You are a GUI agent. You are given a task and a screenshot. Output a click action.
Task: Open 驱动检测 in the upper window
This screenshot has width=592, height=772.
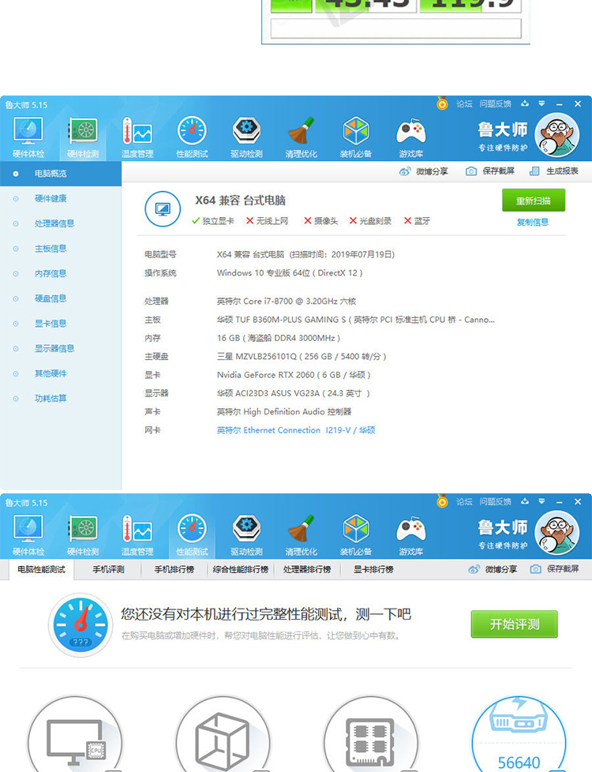[x=247, y=137]
